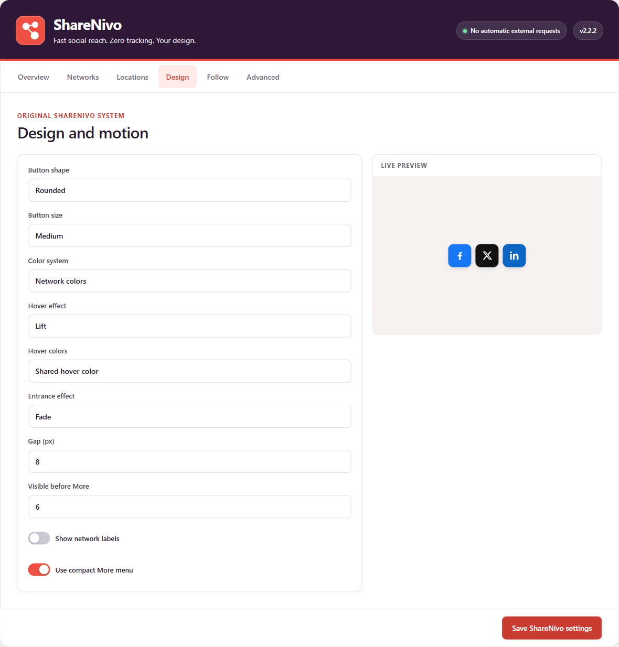This screenshot has height=647, width=619.
Task: Click the LinkedIn preview share button
Action: pos(514,256)
